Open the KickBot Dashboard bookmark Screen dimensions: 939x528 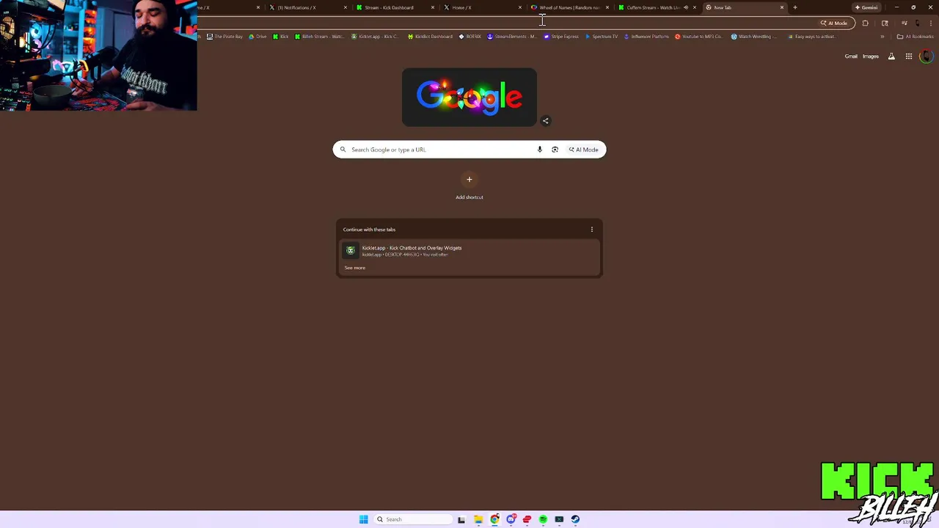pyautogui.click(x=430, y=37)
